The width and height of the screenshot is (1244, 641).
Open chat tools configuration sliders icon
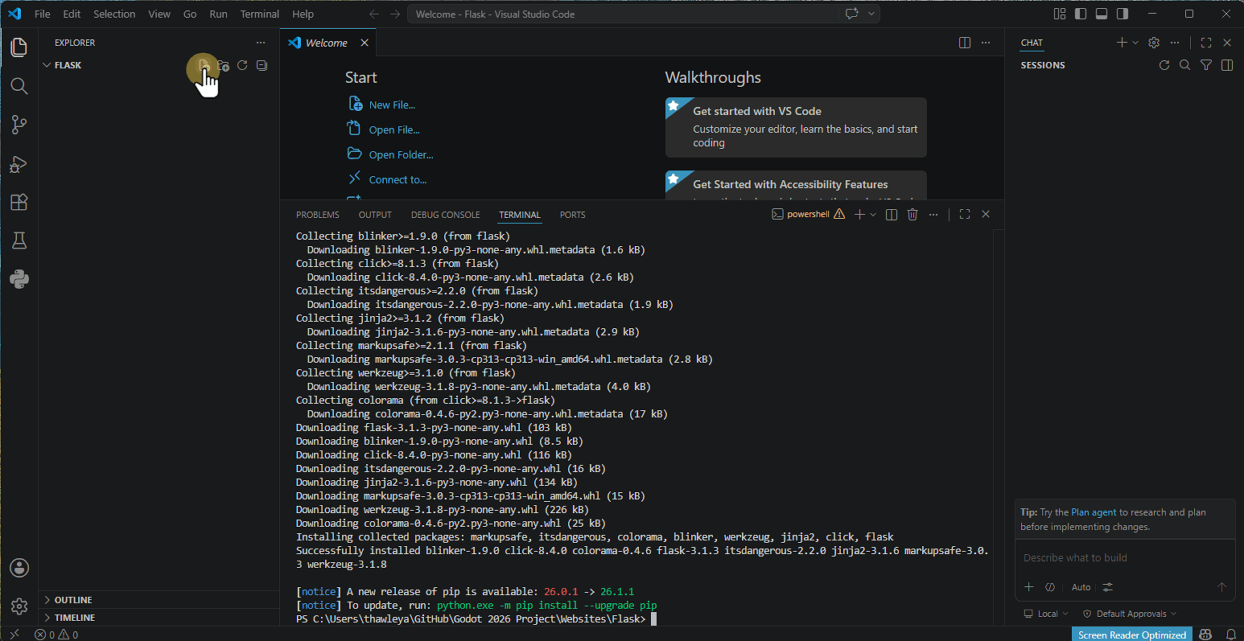point(1108,587)
